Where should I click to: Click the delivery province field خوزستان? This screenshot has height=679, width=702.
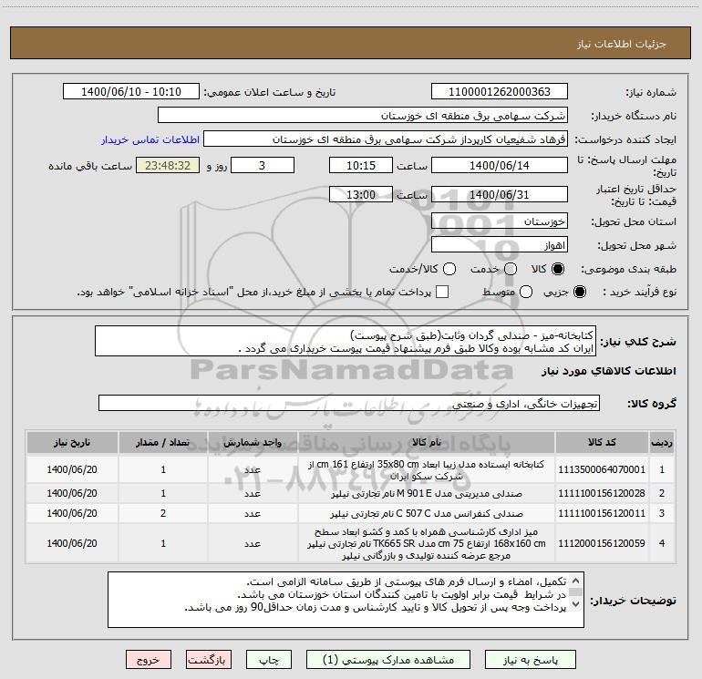pos(500,221)
